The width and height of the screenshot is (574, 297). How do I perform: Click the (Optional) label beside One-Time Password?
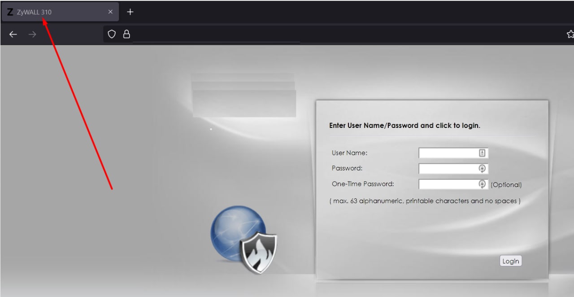coord(506,184)
